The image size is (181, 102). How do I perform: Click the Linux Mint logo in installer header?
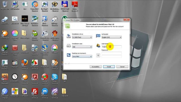(x=67, y=26)
